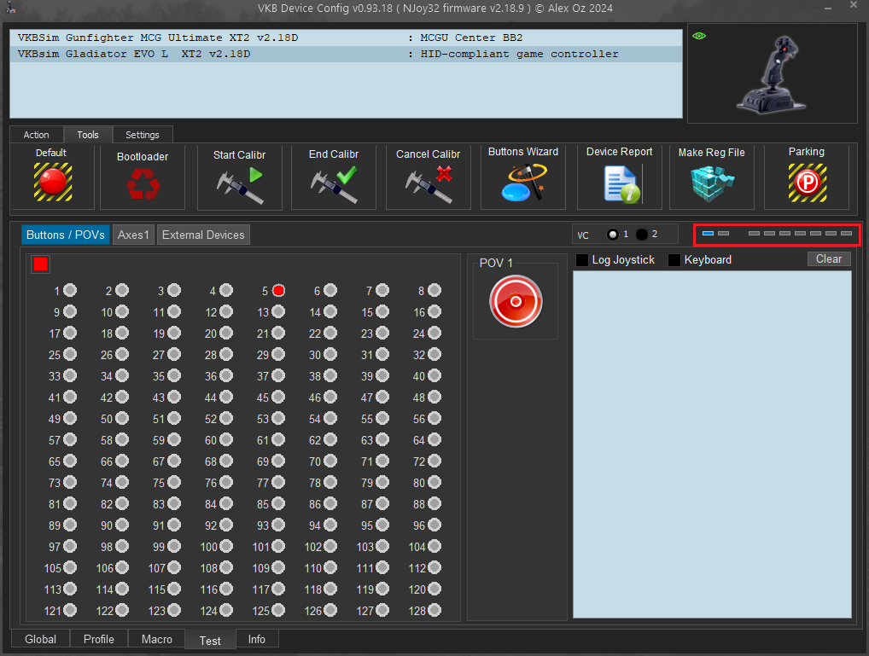
Task: Open the External Devices tab
Action: (203, 235)
